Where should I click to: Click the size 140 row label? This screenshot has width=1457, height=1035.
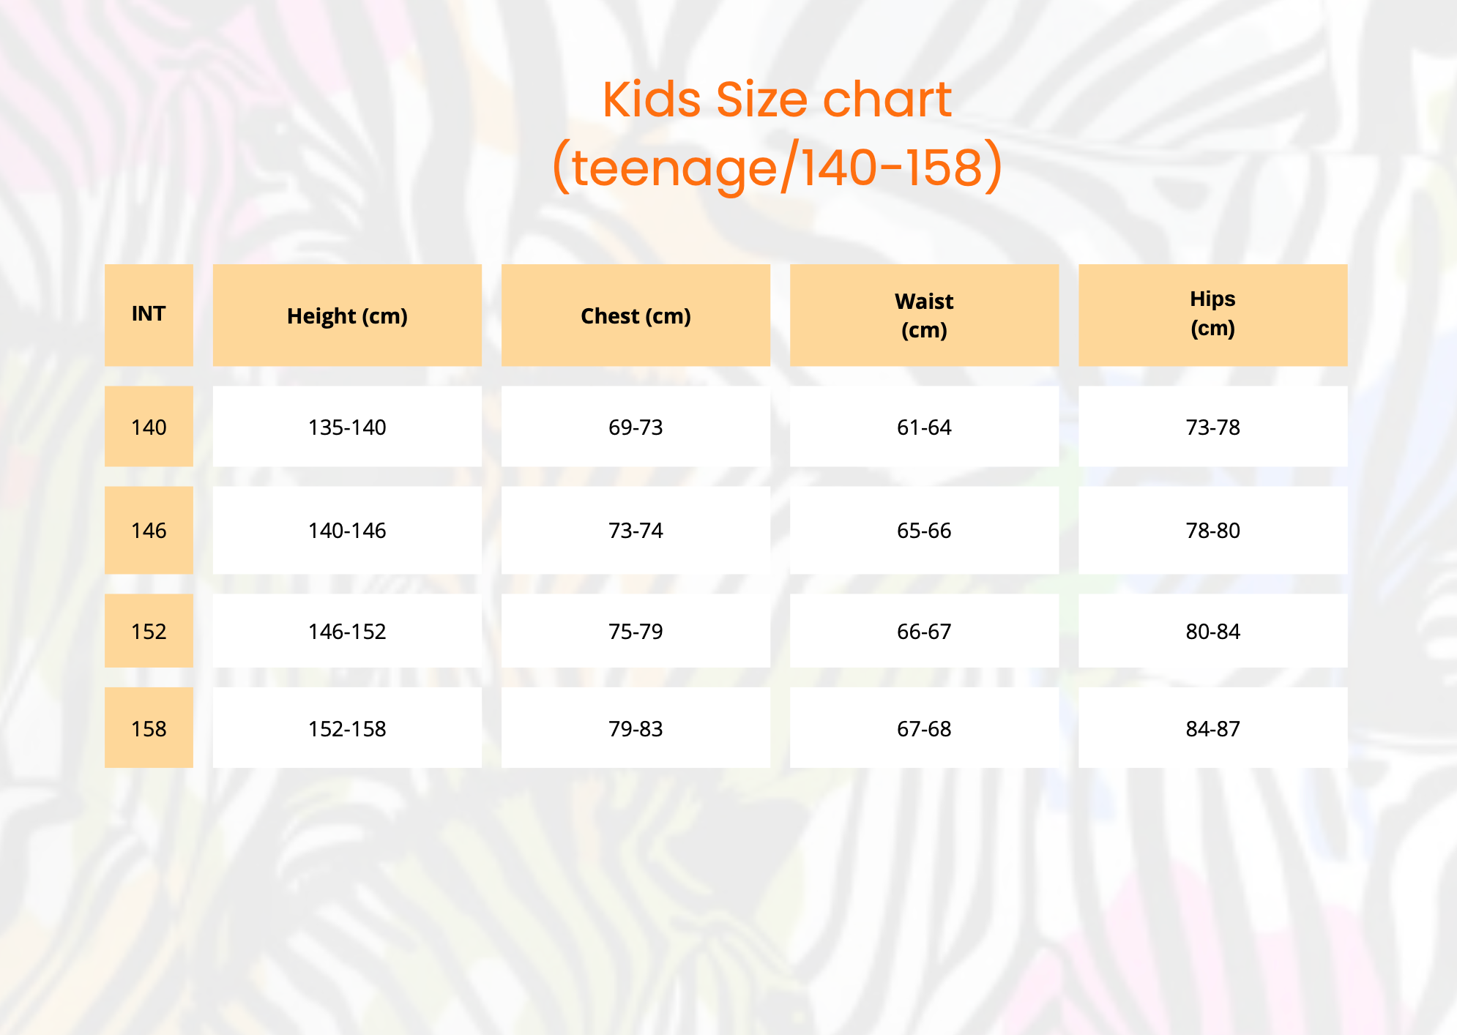pos(149,427)
